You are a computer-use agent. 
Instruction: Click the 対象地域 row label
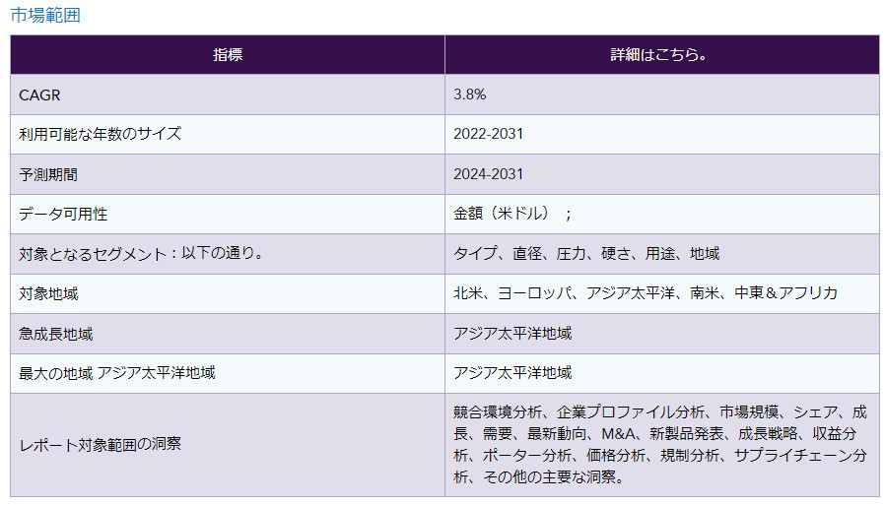[48, 293]
